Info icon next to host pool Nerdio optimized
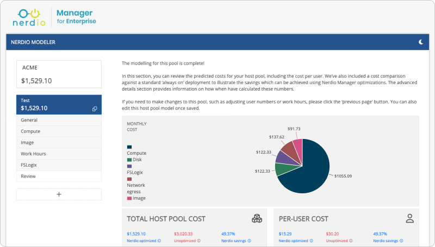 pyautogui.click(x=159, y=241)
